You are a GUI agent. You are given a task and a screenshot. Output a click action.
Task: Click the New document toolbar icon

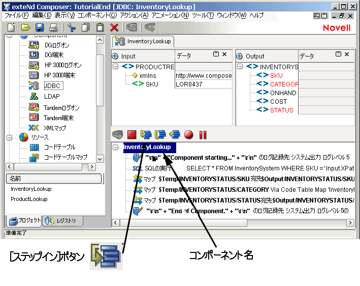12,27
